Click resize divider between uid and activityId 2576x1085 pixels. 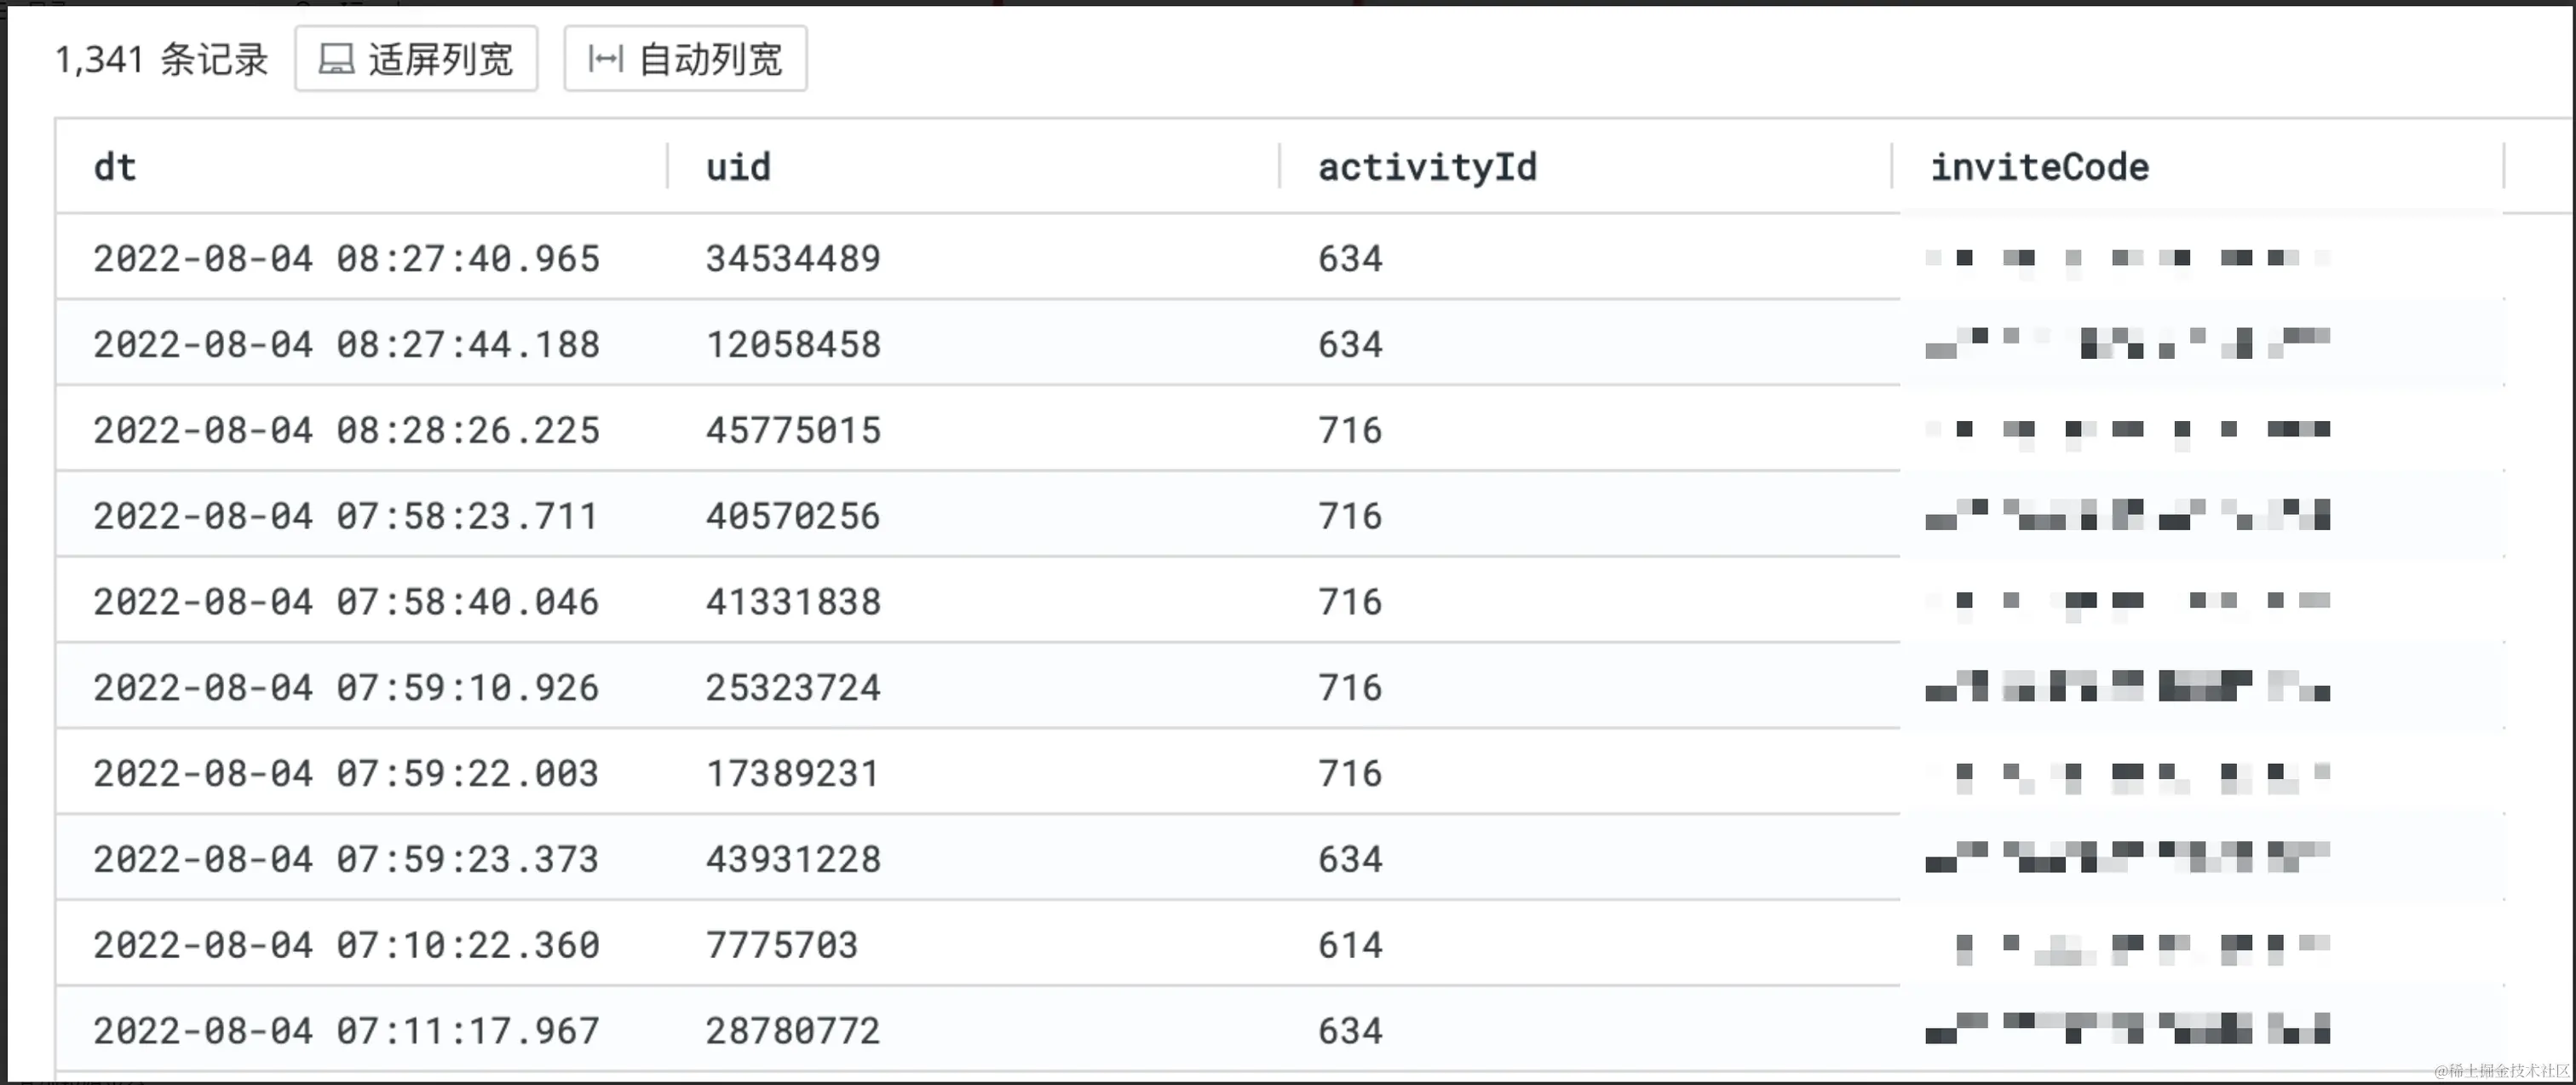[1279, 166]
